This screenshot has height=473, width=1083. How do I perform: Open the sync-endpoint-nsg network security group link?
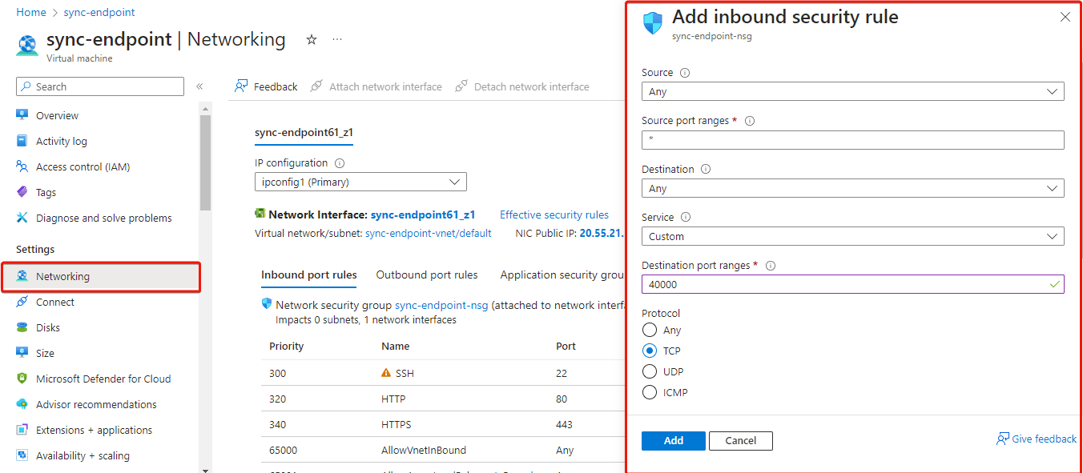pyautogui.click(x=441, y=305)
